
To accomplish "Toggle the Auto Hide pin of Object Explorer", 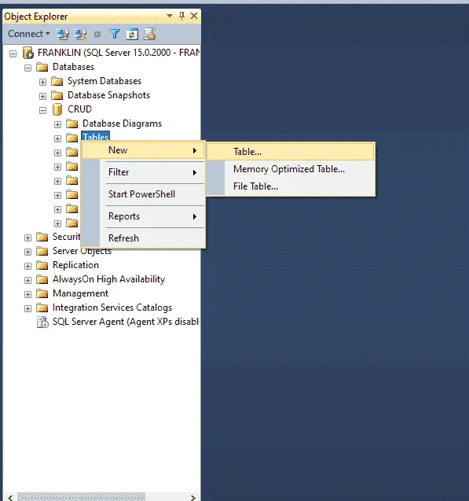I will coord(181,16).
